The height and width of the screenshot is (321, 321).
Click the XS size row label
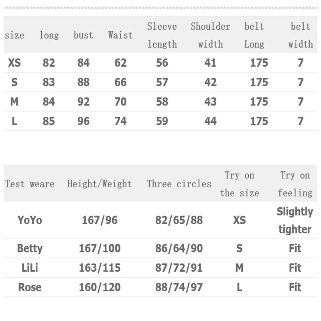click(14, 63)
